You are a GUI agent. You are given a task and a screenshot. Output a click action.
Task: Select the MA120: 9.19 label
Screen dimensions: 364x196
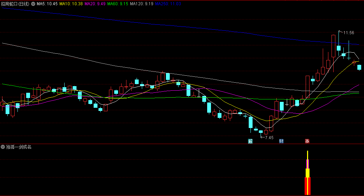click(141, 4)
